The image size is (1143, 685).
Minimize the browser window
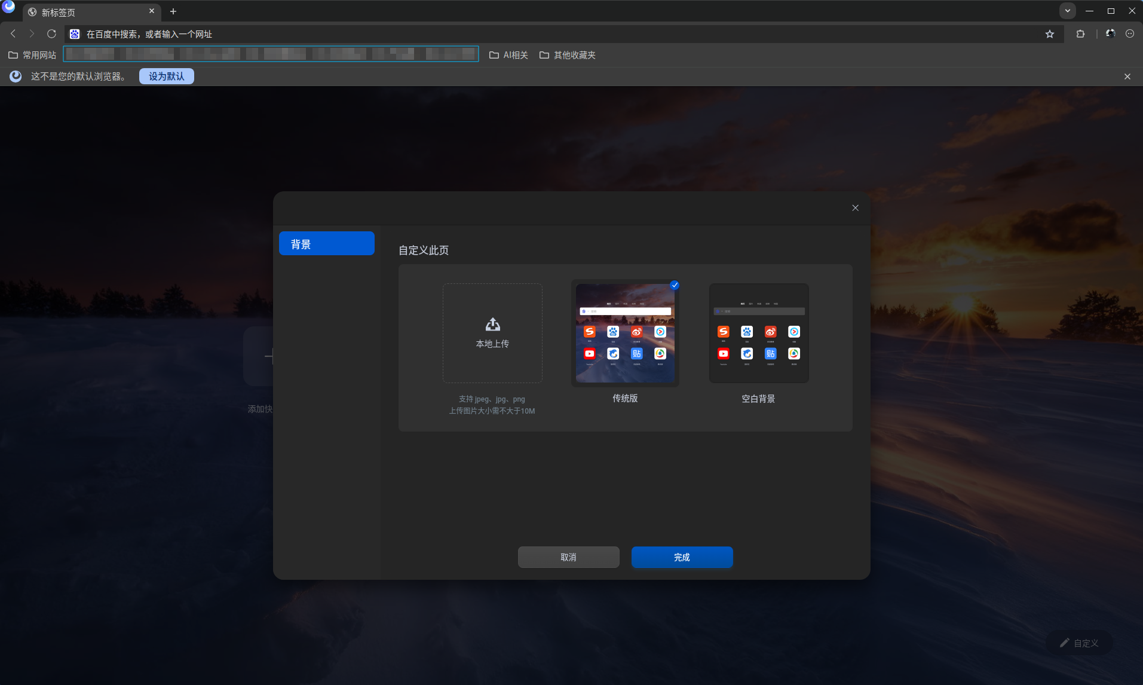(x=1089, y=11)
